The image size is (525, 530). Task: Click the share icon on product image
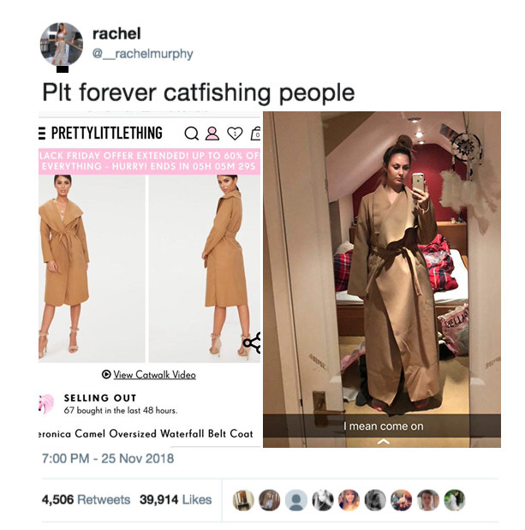point(252,343)
